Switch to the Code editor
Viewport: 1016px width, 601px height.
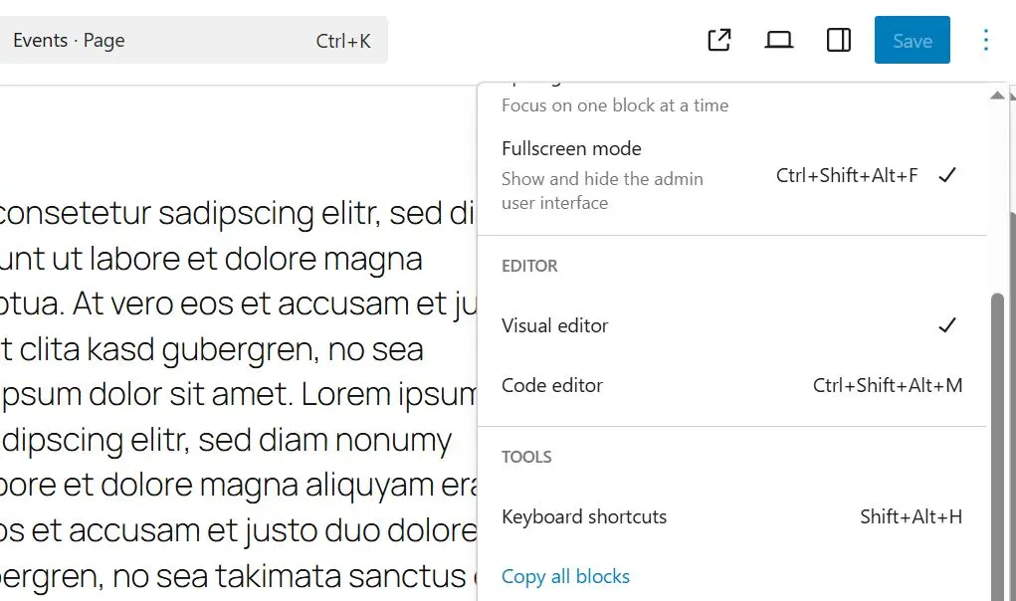[552, 386]
